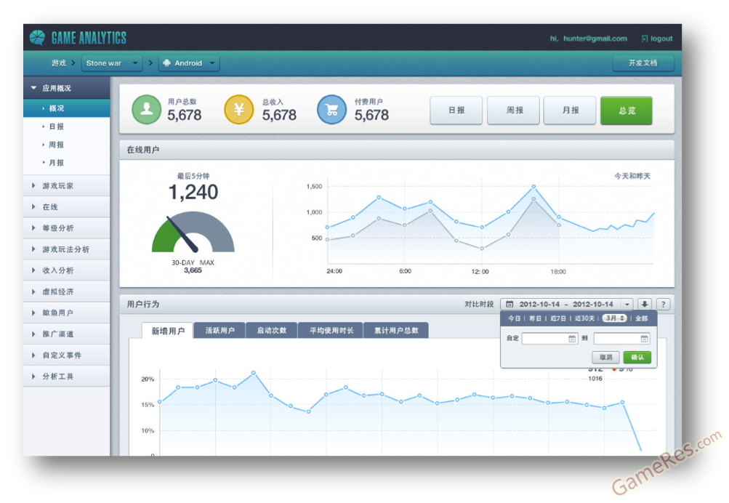This screenshot has height=503, width=729.
Task: Click the green 用户总数 user icon
Action: pyautogui.click(x=146, y=109)
